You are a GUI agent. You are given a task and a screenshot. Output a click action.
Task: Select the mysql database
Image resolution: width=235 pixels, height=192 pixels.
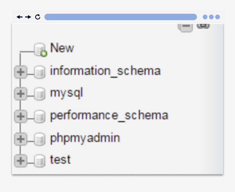[x=66, y=93]
